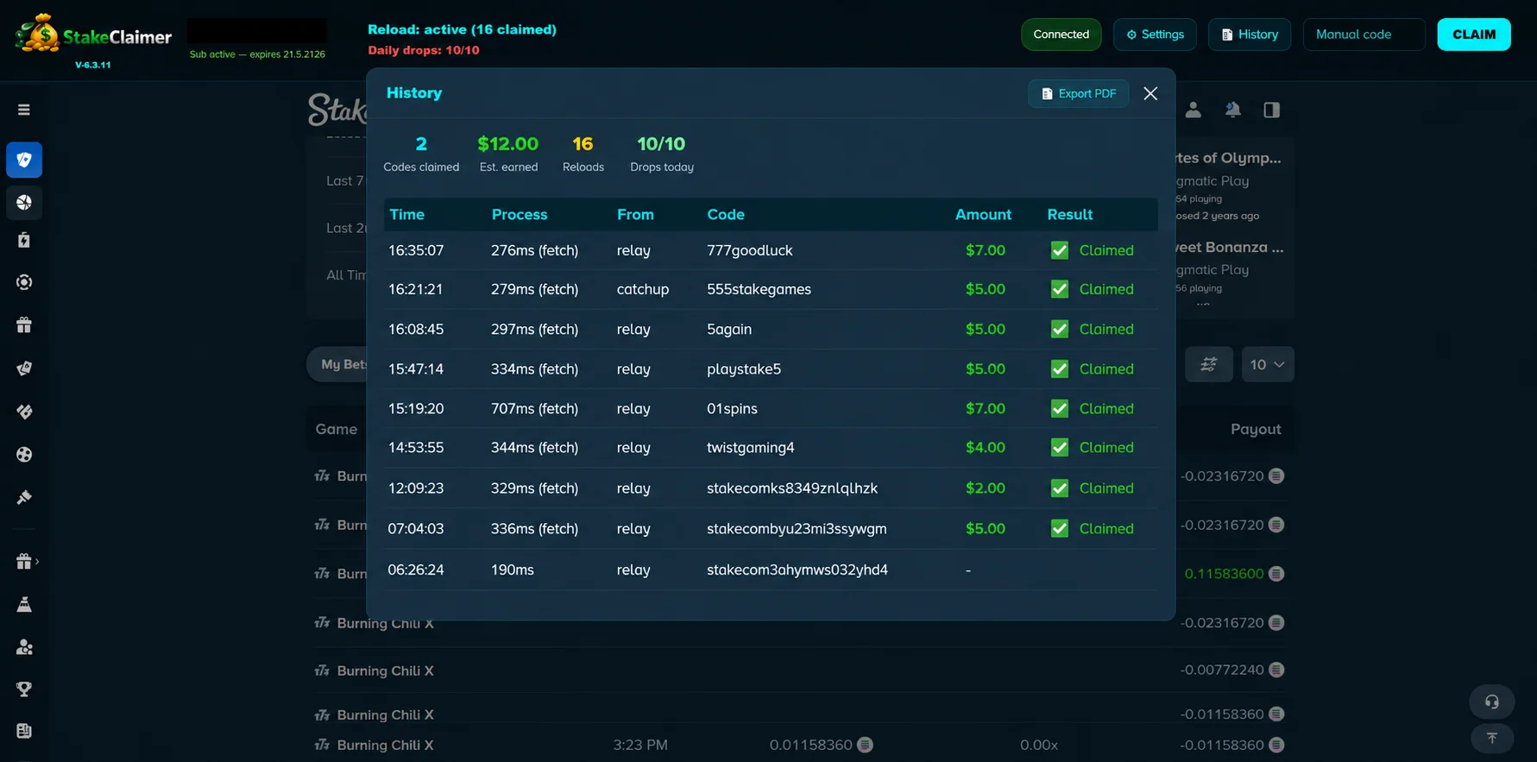This screenshot has width=1537, height=762.
Task: Click the $4.00 amount cell
Action: [x=985, y=447]
